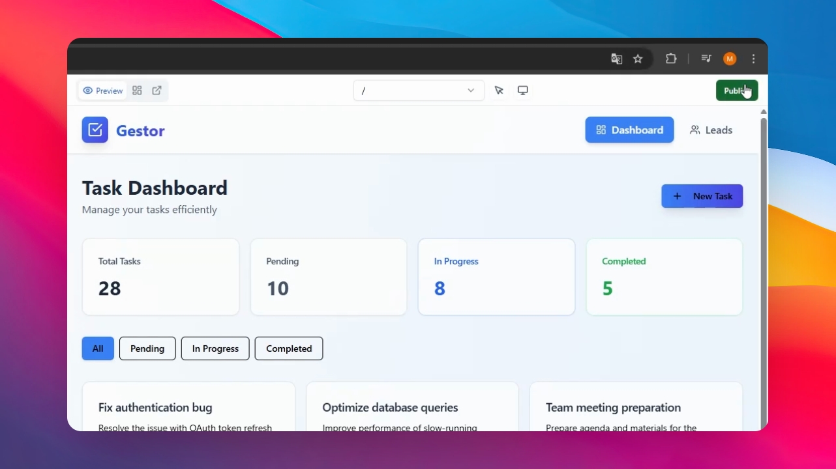Open the "Team meeting preparation" task

pyautogui.click(x=636, y=407)
